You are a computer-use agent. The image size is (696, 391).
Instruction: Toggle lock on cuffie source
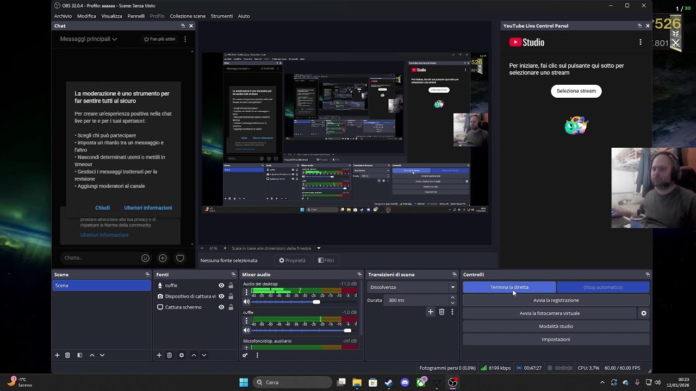coord(231,286)
